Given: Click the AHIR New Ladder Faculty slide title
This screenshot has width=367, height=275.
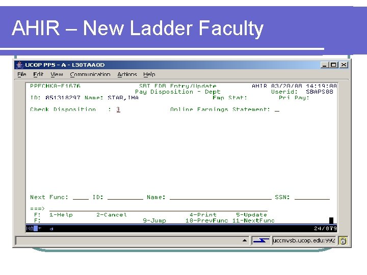Looking at the screenshot, I should (138, 28).
